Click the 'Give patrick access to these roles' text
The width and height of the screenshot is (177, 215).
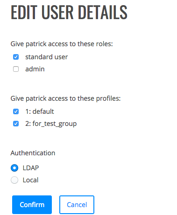(x=62, y=44)
